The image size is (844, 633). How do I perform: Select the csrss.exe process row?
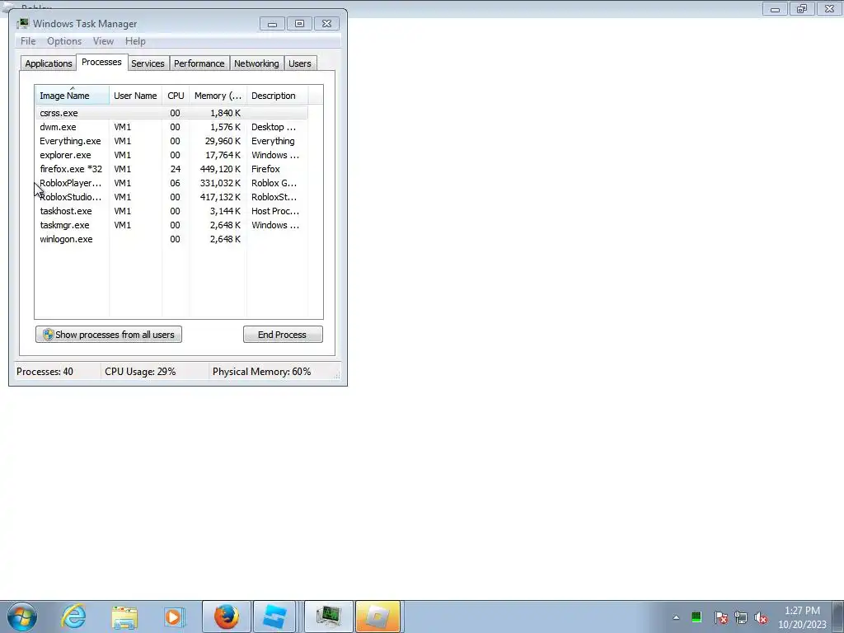[x=171, y=113]
